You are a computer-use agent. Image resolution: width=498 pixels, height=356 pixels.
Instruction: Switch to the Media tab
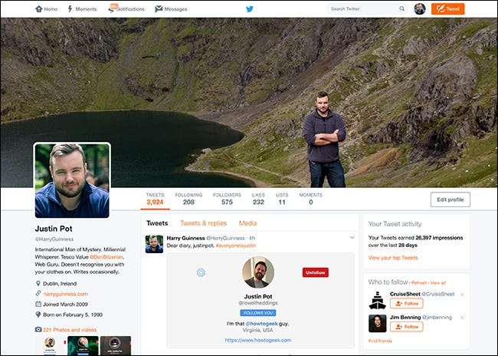pos(247,223)
